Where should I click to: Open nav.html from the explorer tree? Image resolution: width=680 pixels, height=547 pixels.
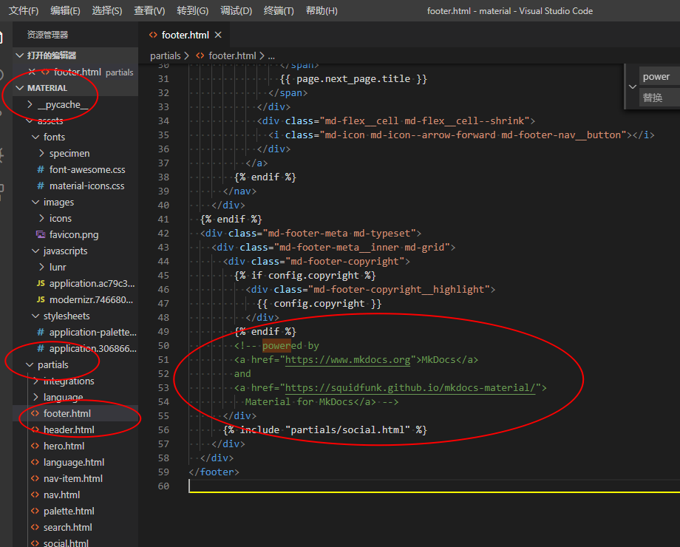(61, 495)
